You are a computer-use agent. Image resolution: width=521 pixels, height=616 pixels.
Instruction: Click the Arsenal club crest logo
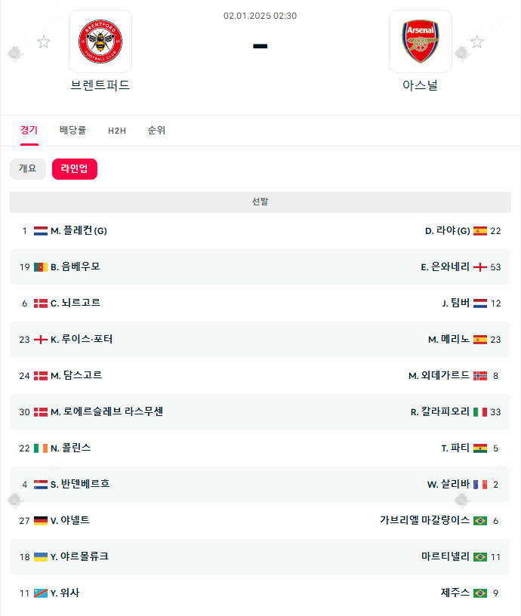pos(421,42)
